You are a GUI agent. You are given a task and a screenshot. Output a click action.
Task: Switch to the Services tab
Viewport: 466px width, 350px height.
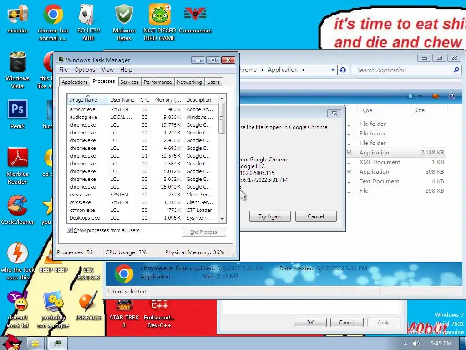coord(129,82)
